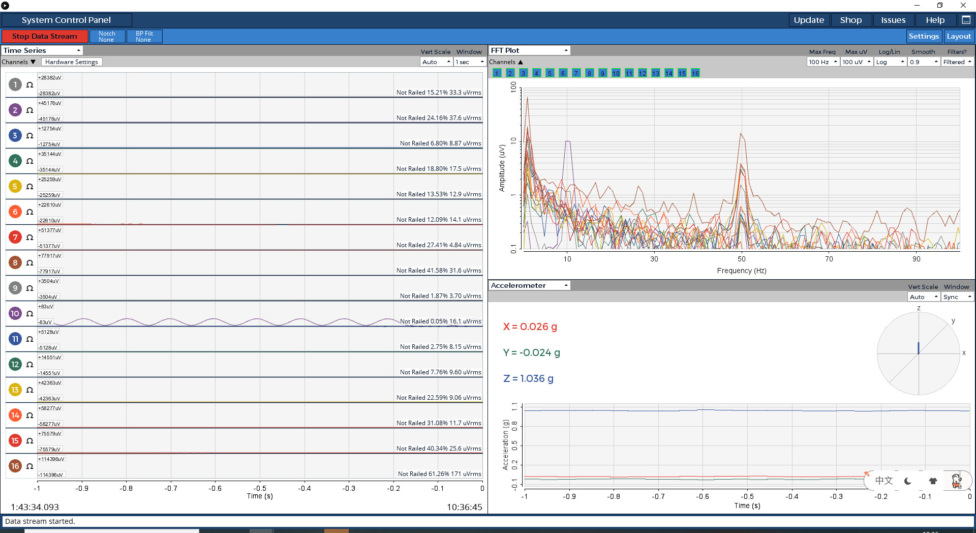The image size is (976, 533).
Task: Toggle channel 1 on/off circle button
Action: click(x=15, y=84)
